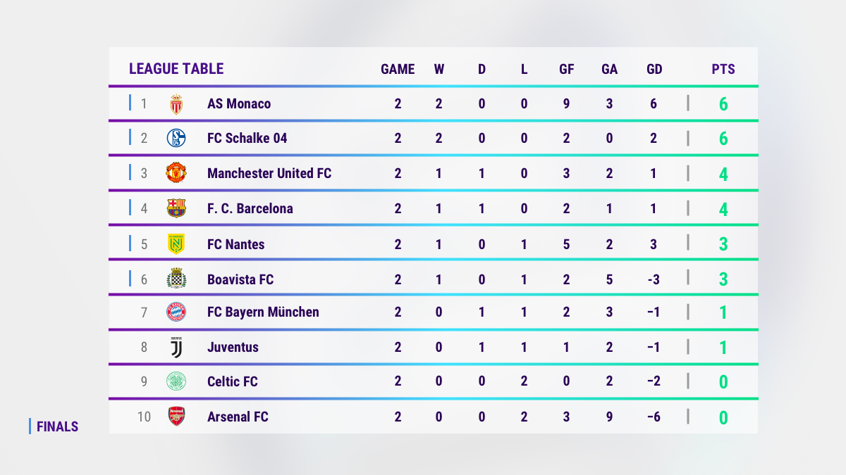Click the GD column header

[654, 69]
